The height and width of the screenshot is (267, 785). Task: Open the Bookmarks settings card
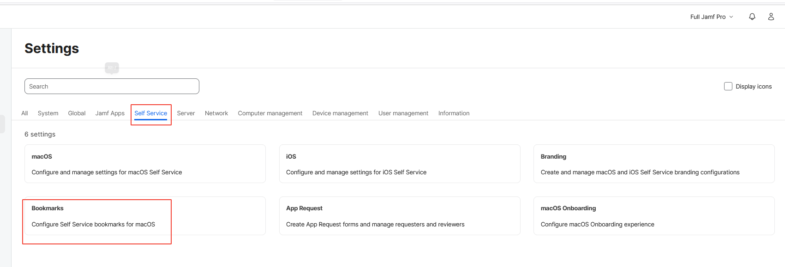click(145, 216)
